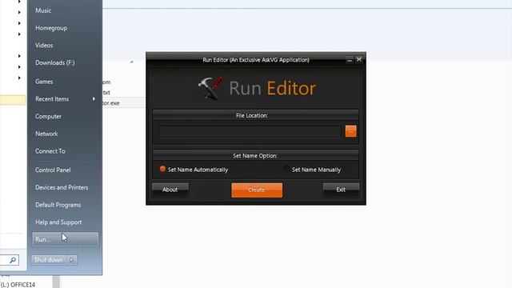Click the File Location input field
This screenshot has width=512, height=288.
[x=250, y=131]
